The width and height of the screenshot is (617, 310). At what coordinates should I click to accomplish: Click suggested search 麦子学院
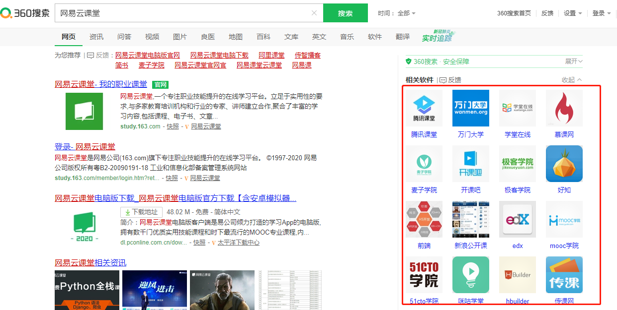[x=151, y=65]
